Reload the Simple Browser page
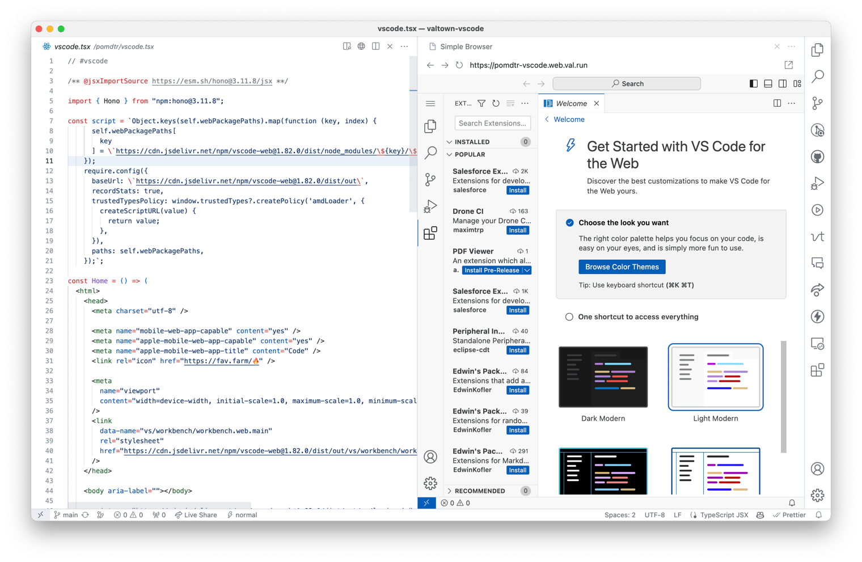 [x=459, y=65]
